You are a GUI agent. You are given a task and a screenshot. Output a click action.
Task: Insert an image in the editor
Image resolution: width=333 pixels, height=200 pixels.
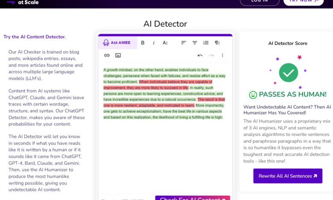pyautogui.click(x=118, y=55)
